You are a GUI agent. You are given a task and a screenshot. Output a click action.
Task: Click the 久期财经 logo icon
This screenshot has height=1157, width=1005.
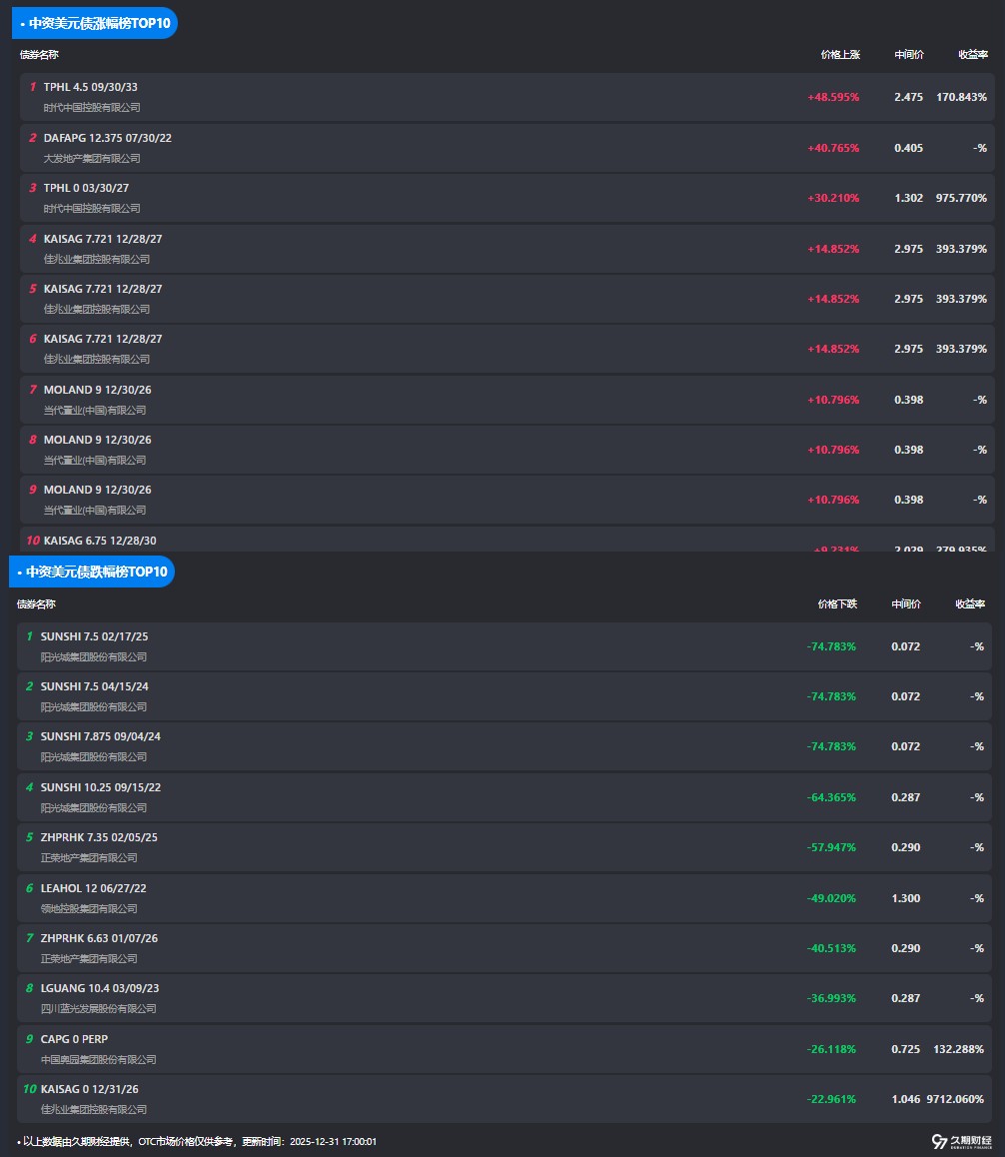tap(938, 1142)
